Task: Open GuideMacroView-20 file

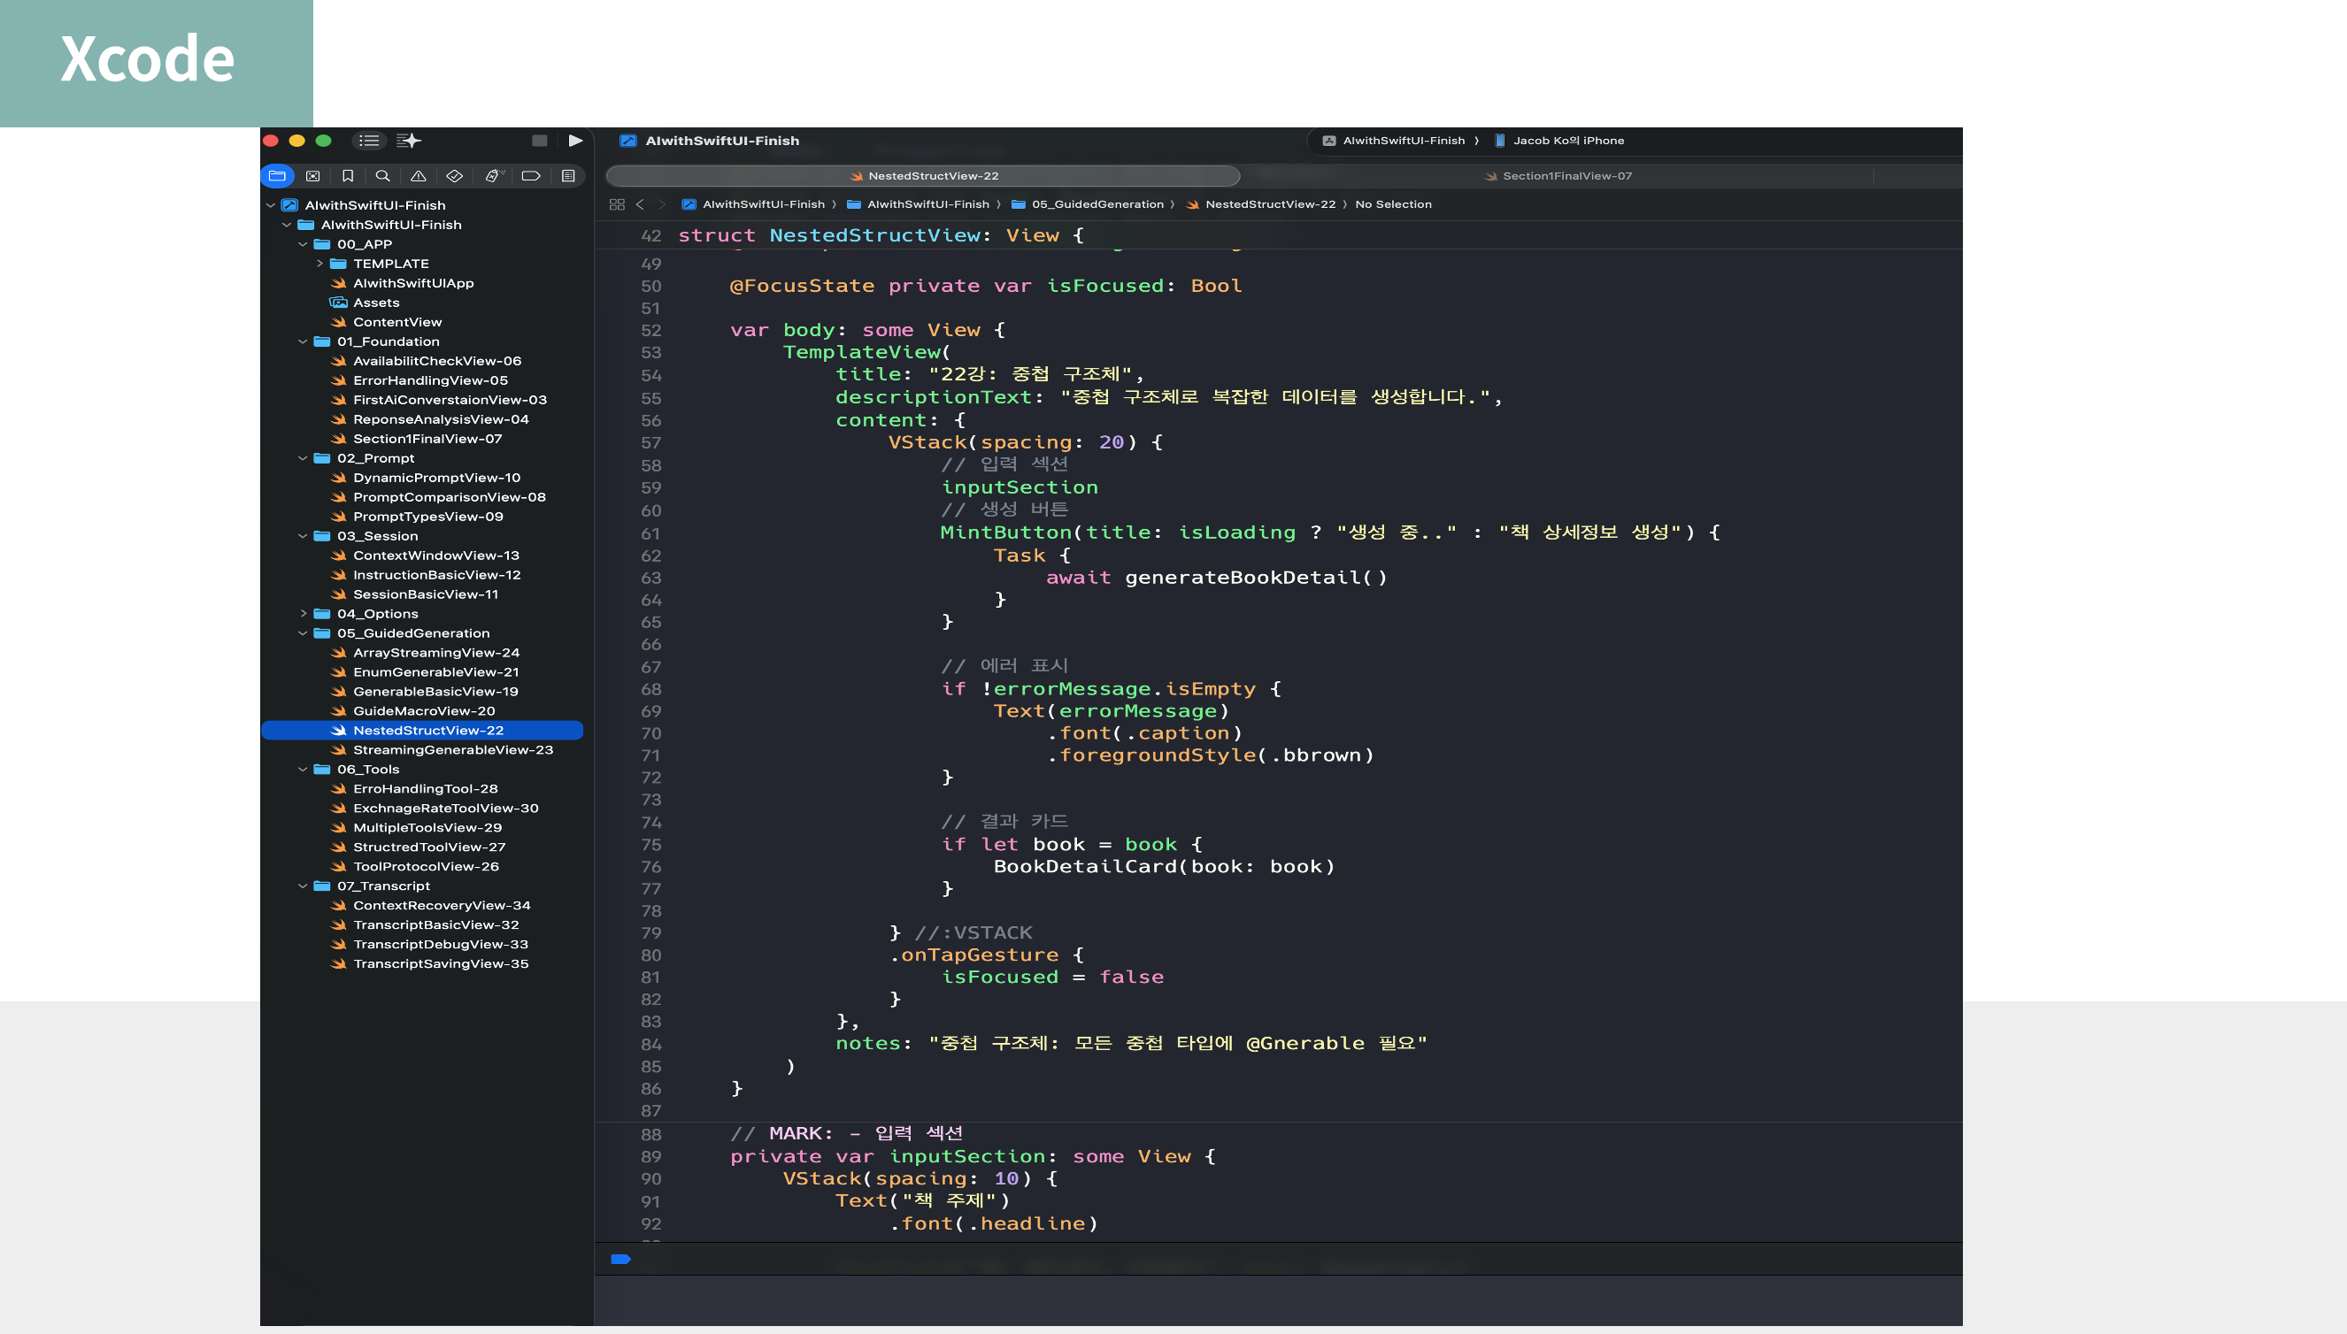Action: [423, 711]
